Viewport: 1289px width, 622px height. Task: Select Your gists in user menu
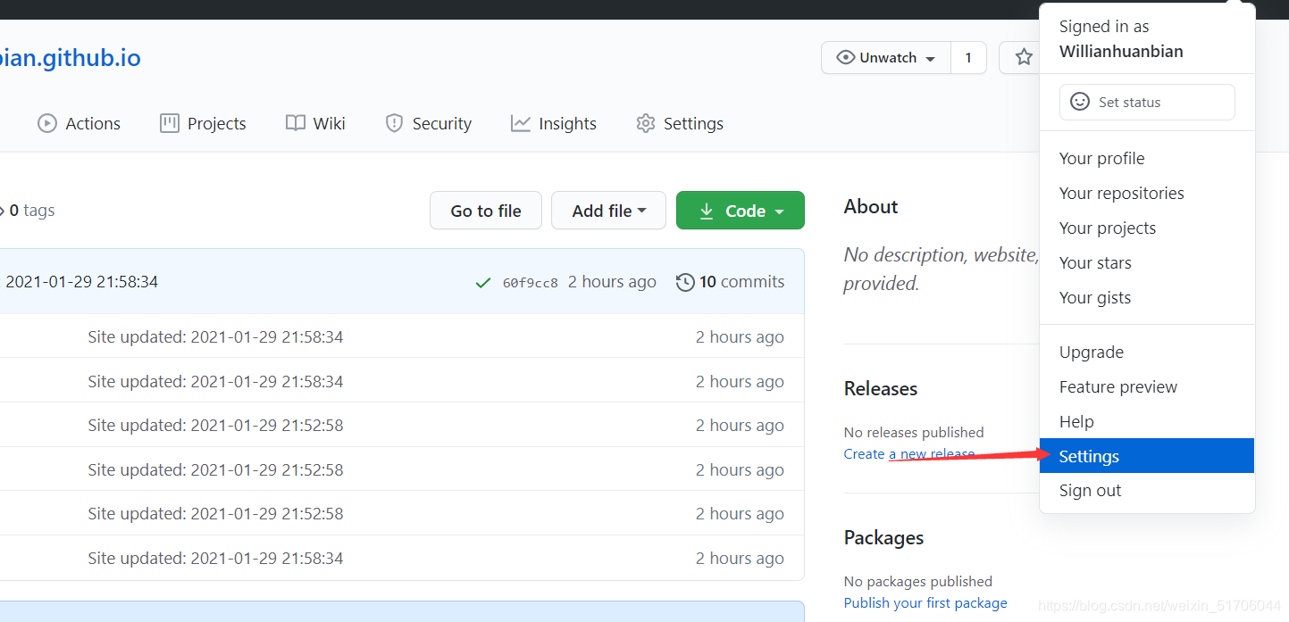(1147, 297)
